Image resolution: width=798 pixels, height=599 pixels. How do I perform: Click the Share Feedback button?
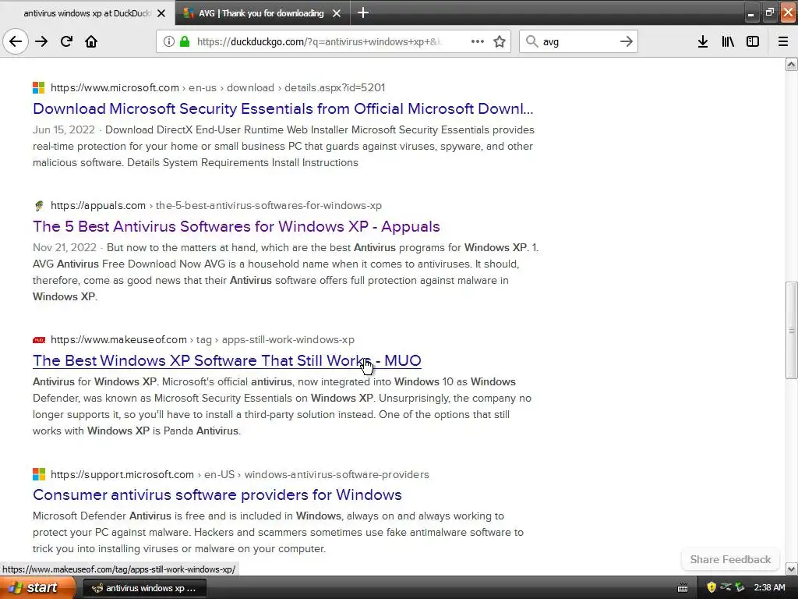click(730, 559)
